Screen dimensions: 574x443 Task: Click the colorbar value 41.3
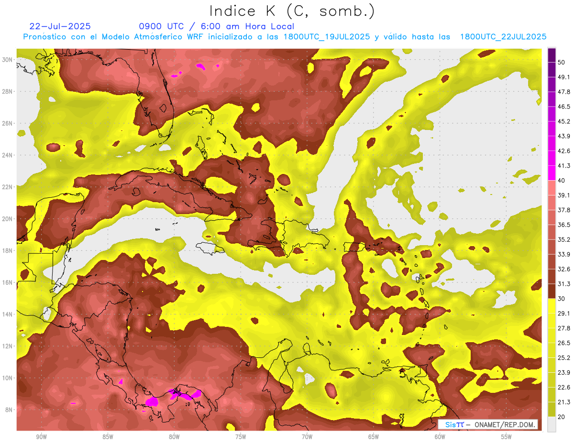pos(563,165)
